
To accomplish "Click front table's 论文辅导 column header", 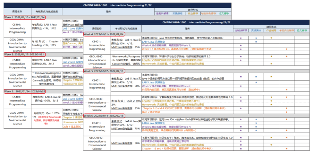I will point(302,30).
